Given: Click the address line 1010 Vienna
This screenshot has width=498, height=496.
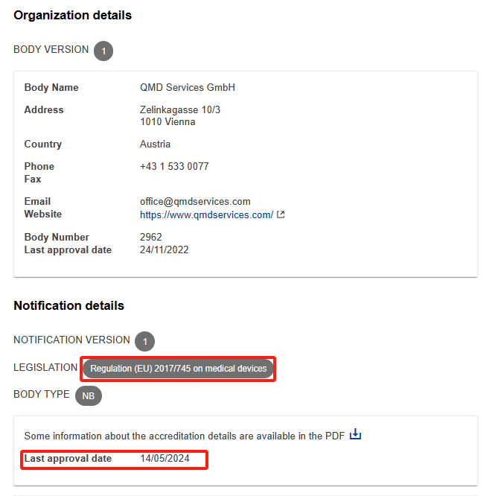Looking at the screenshot, I should coord(167,121).
